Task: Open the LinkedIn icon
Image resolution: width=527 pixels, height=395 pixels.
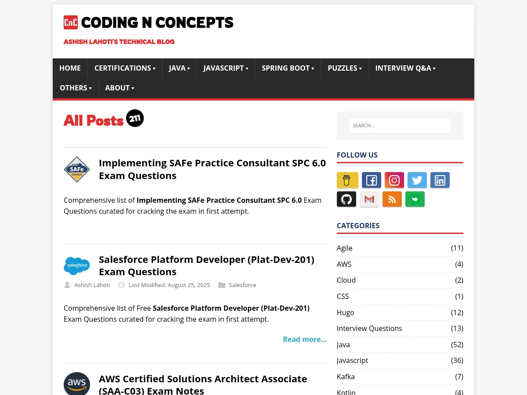Action: coord(440,180)
